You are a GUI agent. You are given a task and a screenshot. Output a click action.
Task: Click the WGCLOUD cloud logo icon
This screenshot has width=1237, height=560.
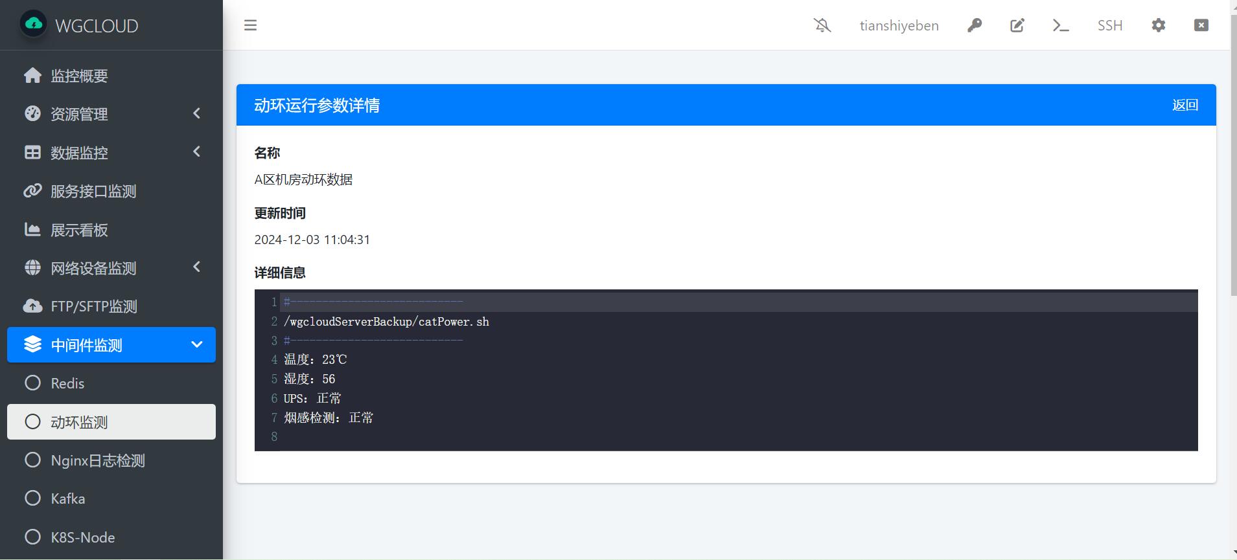pos(34,25)
